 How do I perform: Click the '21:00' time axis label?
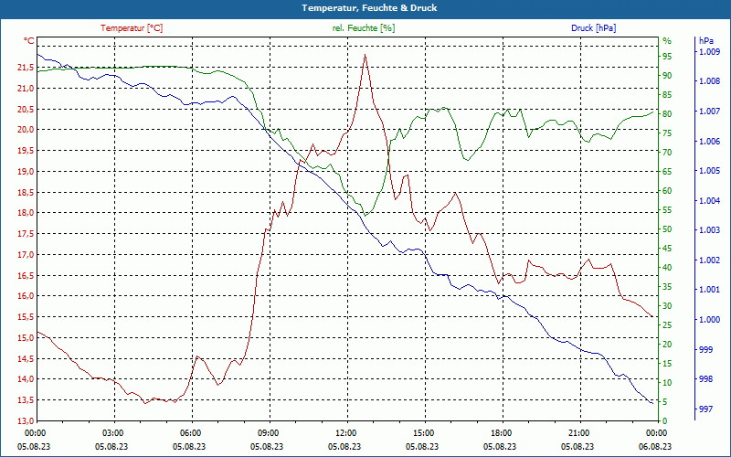pyautogui.click(x=578, y=432)
